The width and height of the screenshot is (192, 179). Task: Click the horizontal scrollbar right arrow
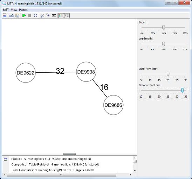[131, 174]
